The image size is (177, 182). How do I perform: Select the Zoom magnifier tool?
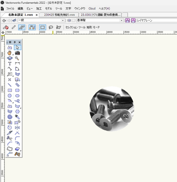coord(17,58)
